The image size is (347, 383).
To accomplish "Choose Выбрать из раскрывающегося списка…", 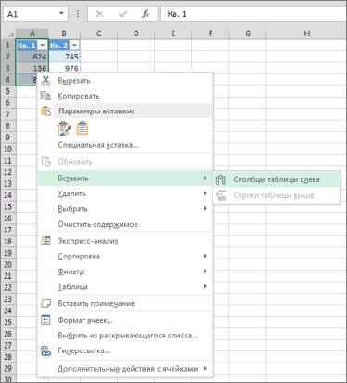I will (125, 336).
